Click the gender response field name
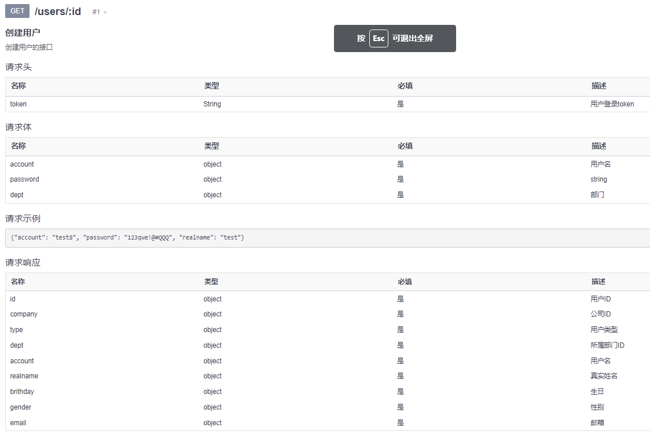The height and width of the screenshot is (442, 650). (x=21, y=407)
